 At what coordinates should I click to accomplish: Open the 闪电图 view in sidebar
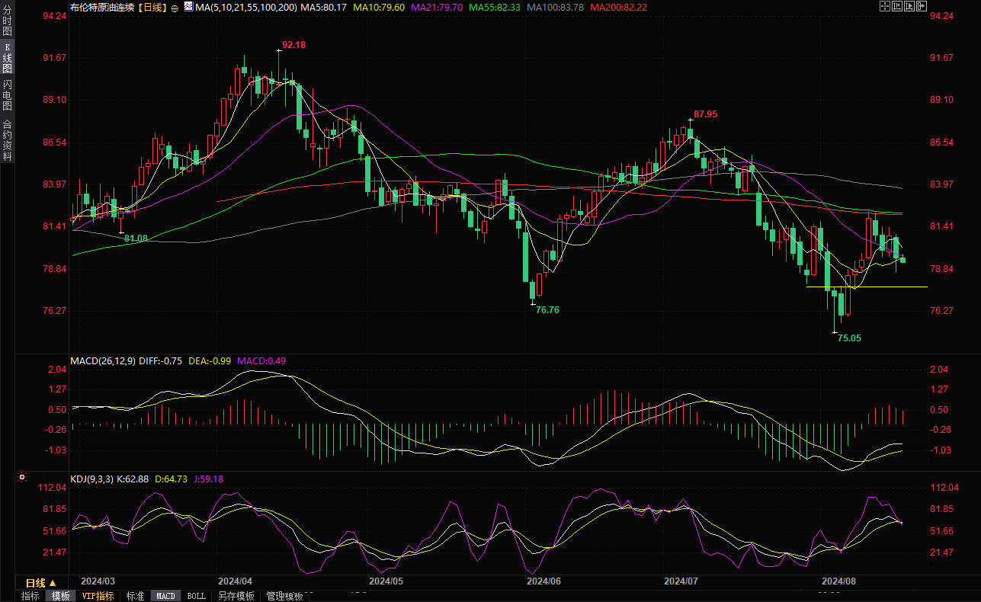(7, 94)
